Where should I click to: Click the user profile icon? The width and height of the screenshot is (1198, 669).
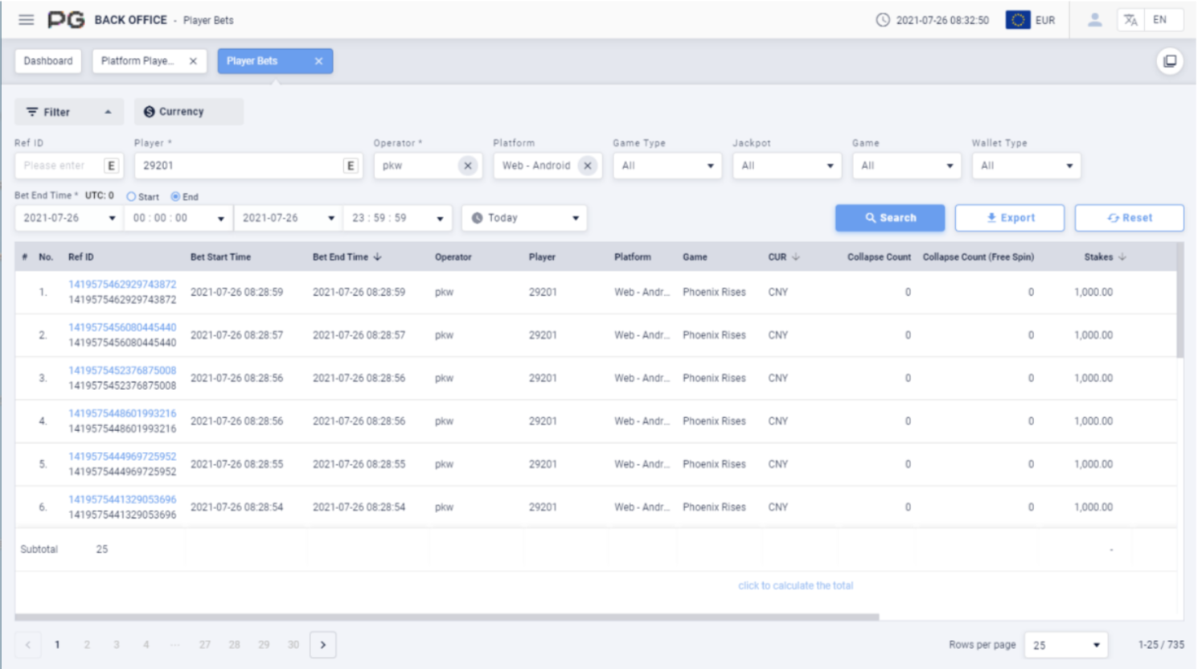tap(1094, 20)
